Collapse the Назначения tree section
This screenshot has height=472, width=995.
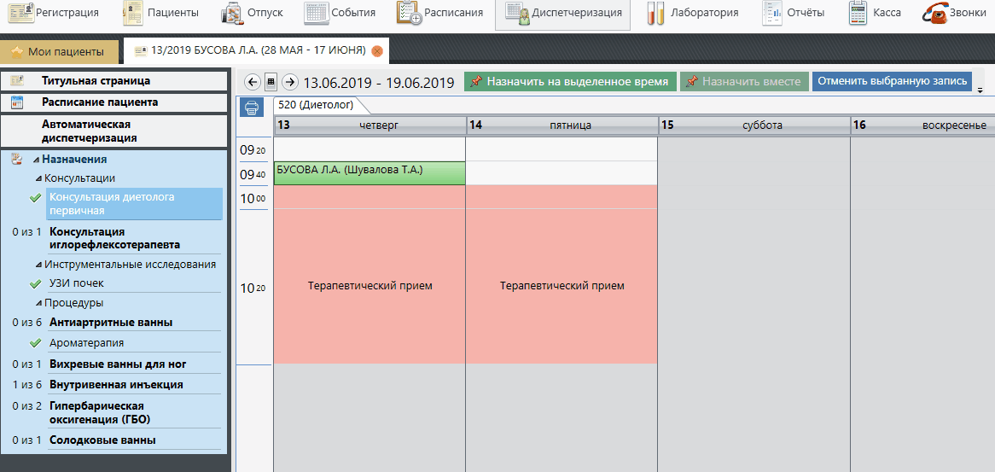point(36,160)
